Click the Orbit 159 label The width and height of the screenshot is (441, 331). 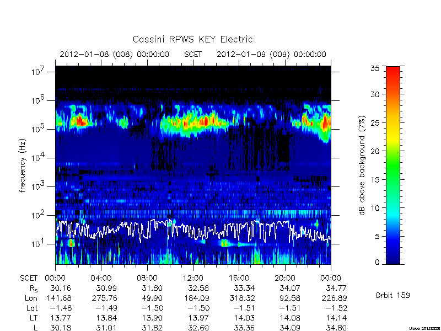pyautogui.click(x=392, y=295)
